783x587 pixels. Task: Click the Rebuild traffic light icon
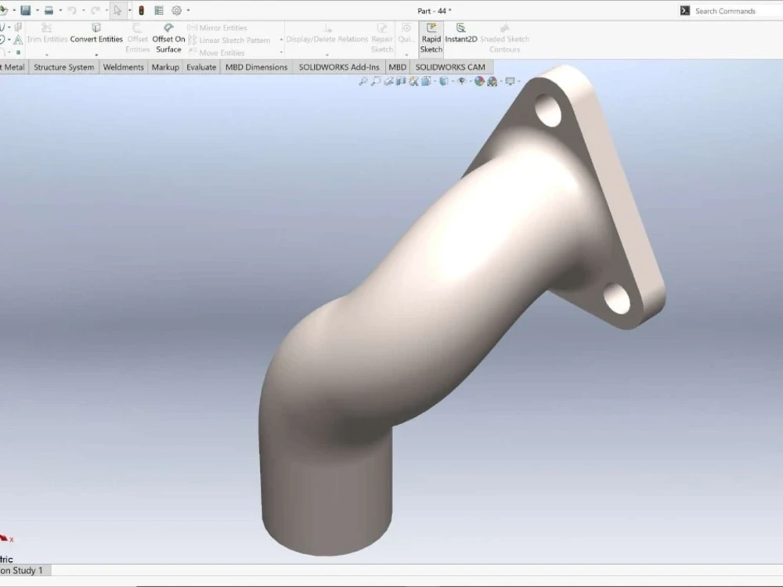[141, 10]
